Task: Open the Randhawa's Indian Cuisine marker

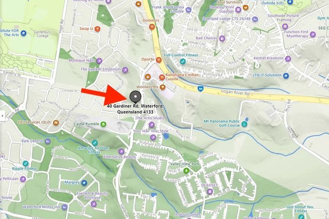Action: tap(162, 77)
